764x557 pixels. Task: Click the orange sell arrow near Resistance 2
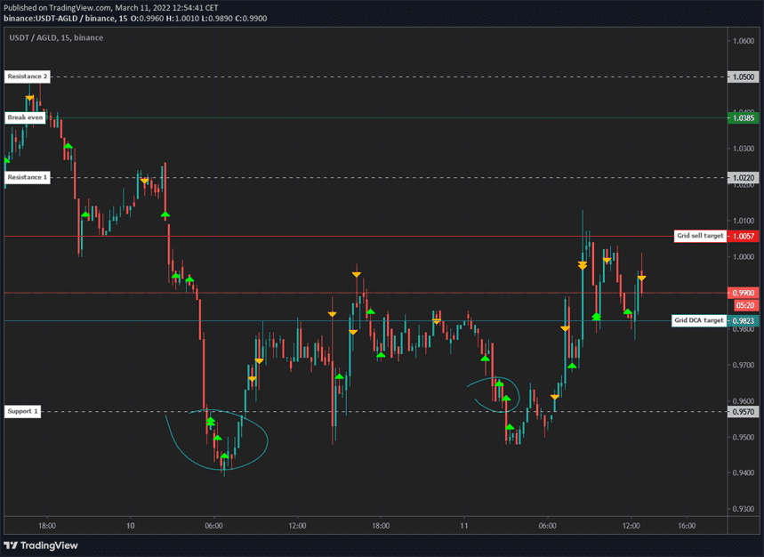(x=29, y=98)
